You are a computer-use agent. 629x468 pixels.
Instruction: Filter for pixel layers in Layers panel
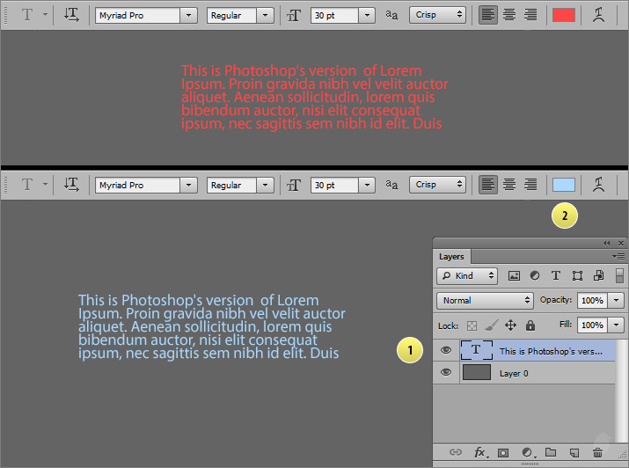point(514,275)
